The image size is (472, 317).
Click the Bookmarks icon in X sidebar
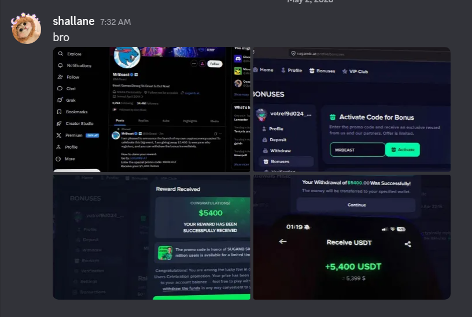click(x=60, y=112)
